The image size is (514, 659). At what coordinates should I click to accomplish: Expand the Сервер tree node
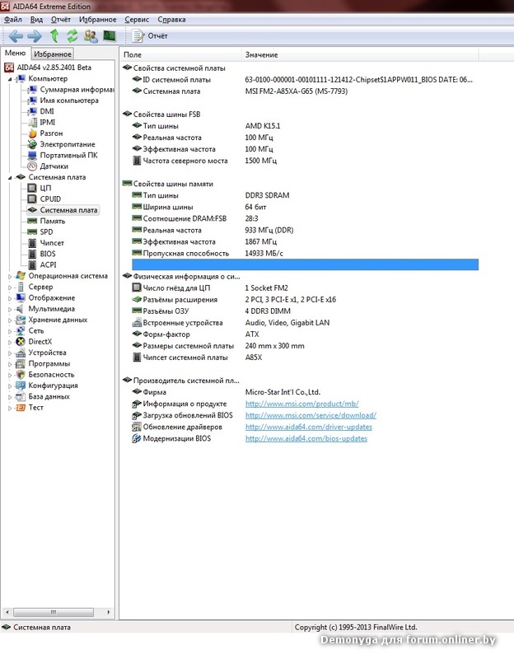click(10, 287)
